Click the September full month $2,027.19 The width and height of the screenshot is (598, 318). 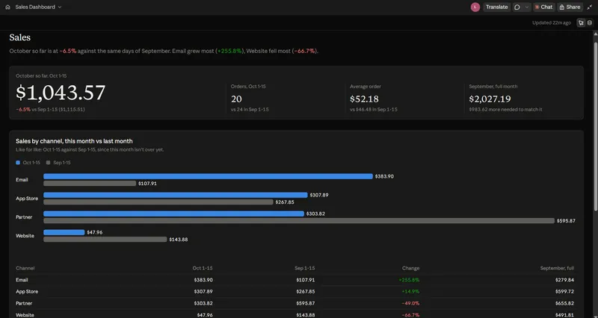pyautogui.click(x=490, y=99)
